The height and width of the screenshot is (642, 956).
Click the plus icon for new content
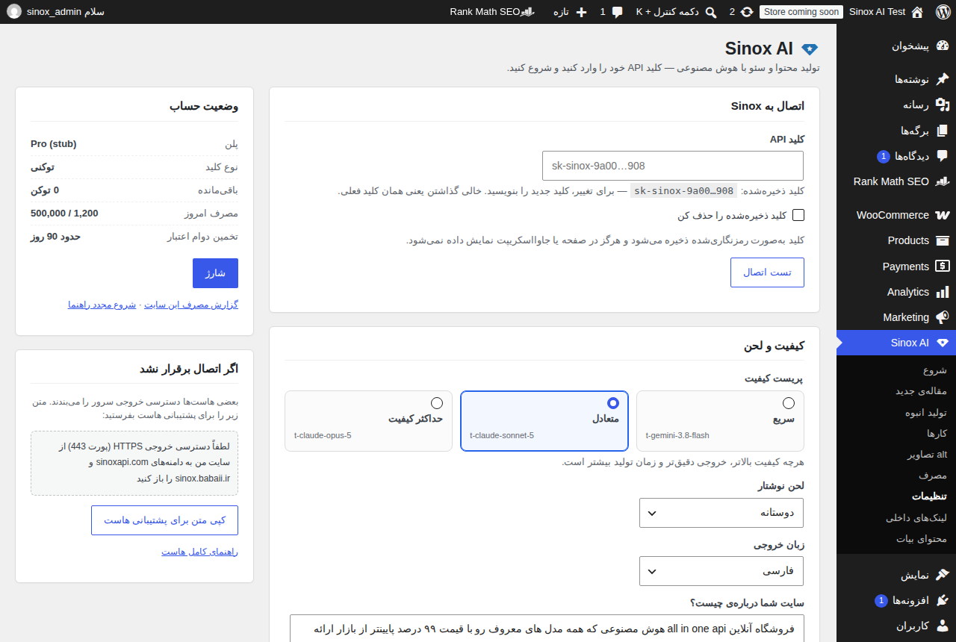click(581, 12)
